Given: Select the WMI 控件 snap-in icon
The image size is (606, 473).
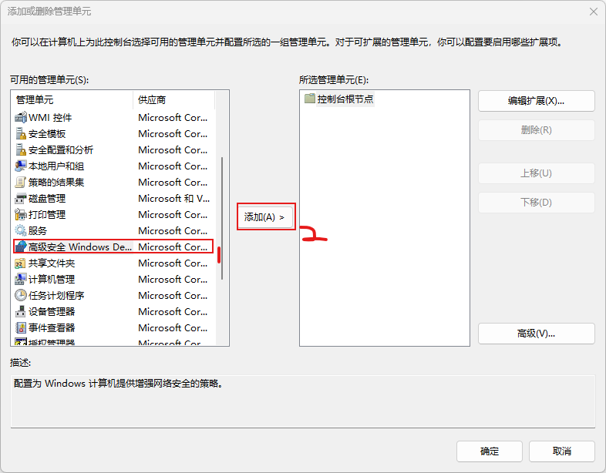Looking at the screenshot, I should [21, 118].
